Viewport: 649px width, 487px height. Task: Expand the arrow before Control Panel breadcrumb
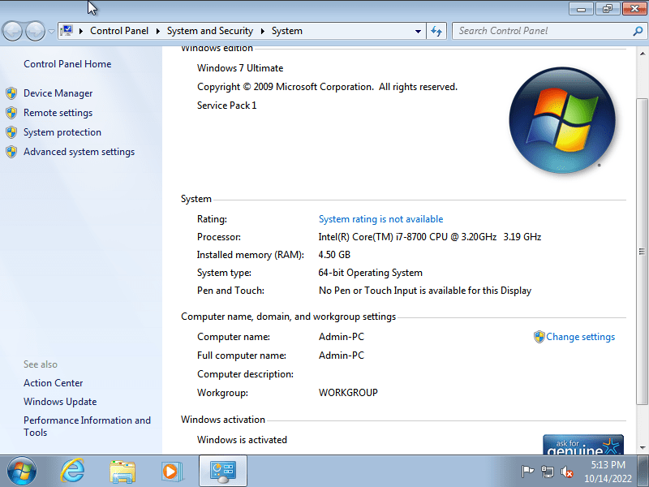[80, 31]
